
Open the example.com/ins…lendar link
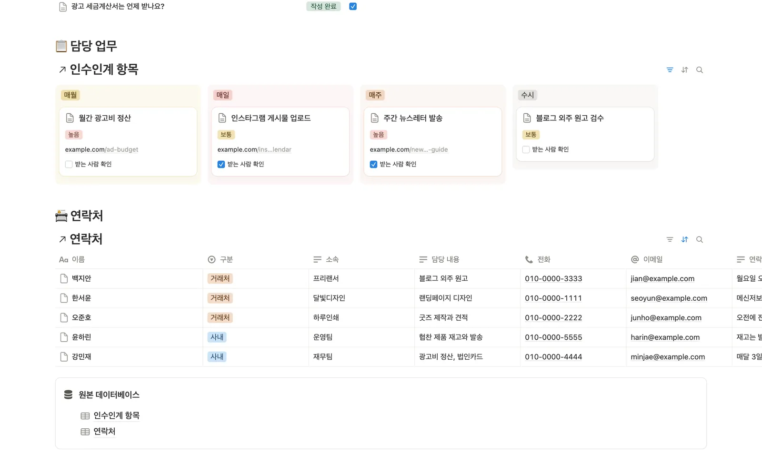click(254, 149)
